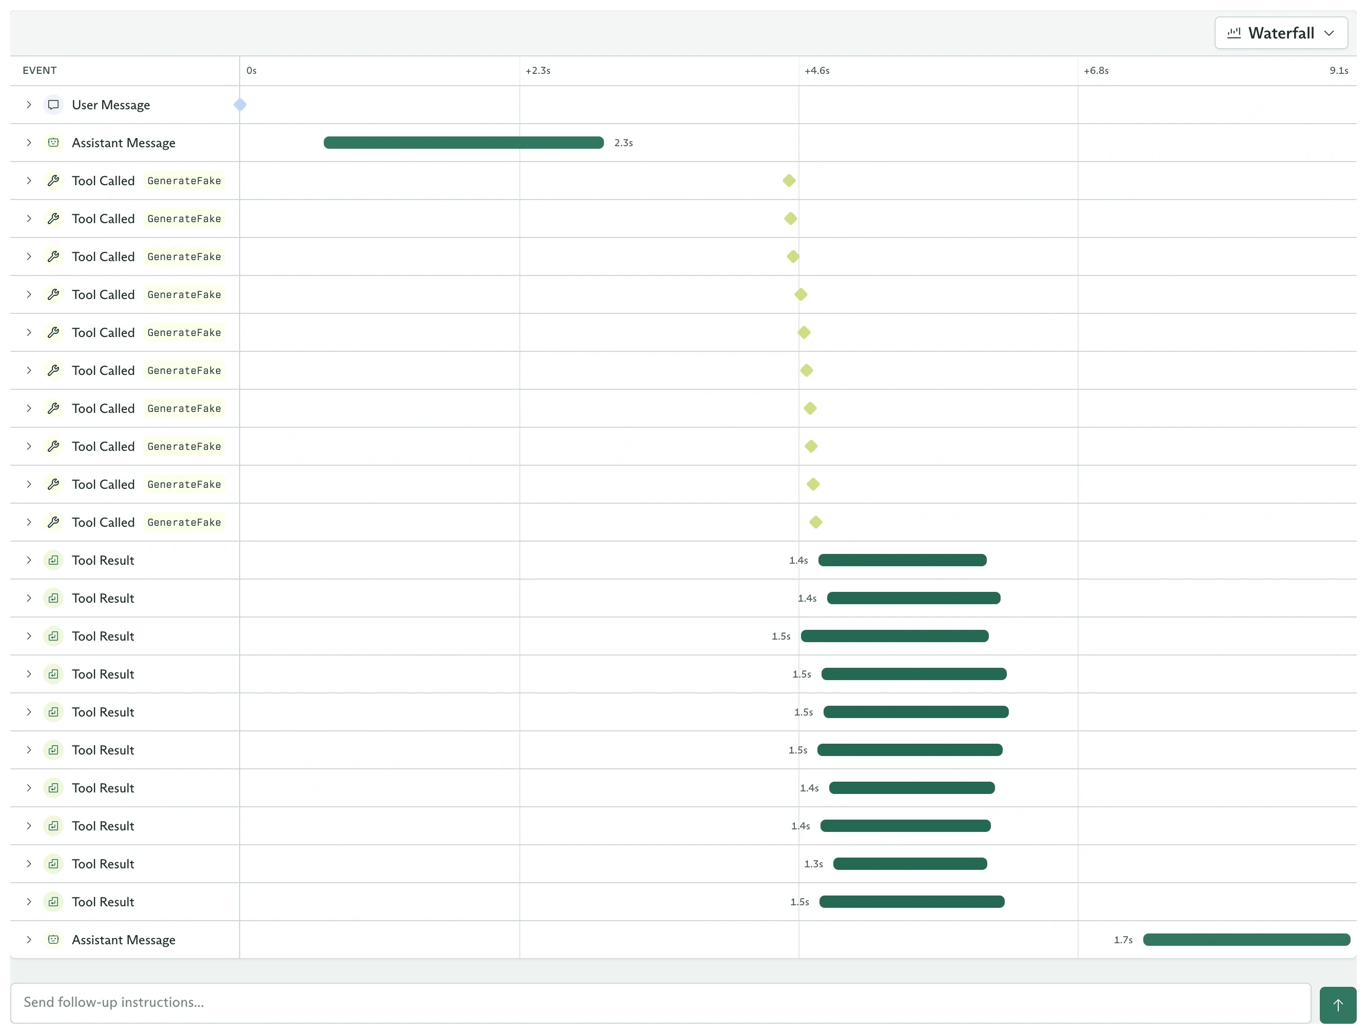Click the User Message chat bubble icon
The height and width of the screenshot is (1034, 1367).
54,105
